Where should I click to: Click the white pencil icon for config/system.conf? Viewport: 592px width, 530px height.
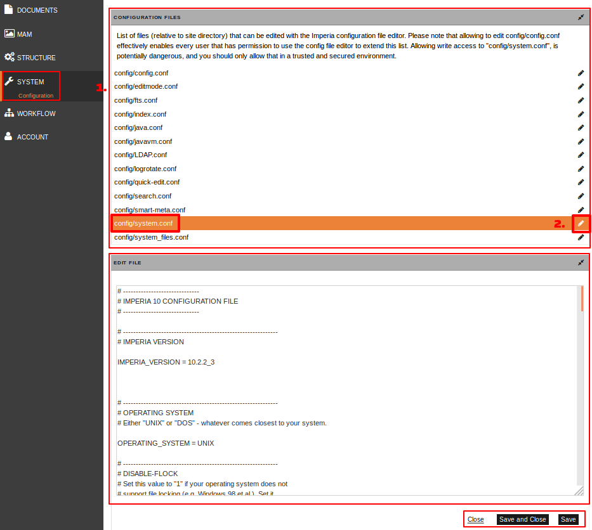pyautogui.click(x=581, y=223)
